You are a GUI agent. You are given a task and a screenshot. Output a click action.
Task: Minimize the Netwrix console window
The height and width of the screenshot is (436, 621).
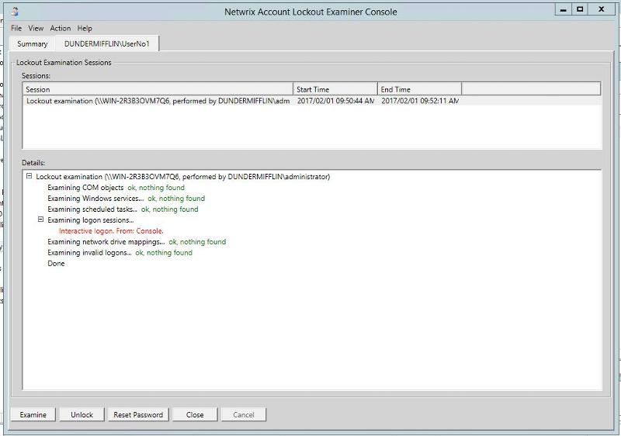[564, 9]
